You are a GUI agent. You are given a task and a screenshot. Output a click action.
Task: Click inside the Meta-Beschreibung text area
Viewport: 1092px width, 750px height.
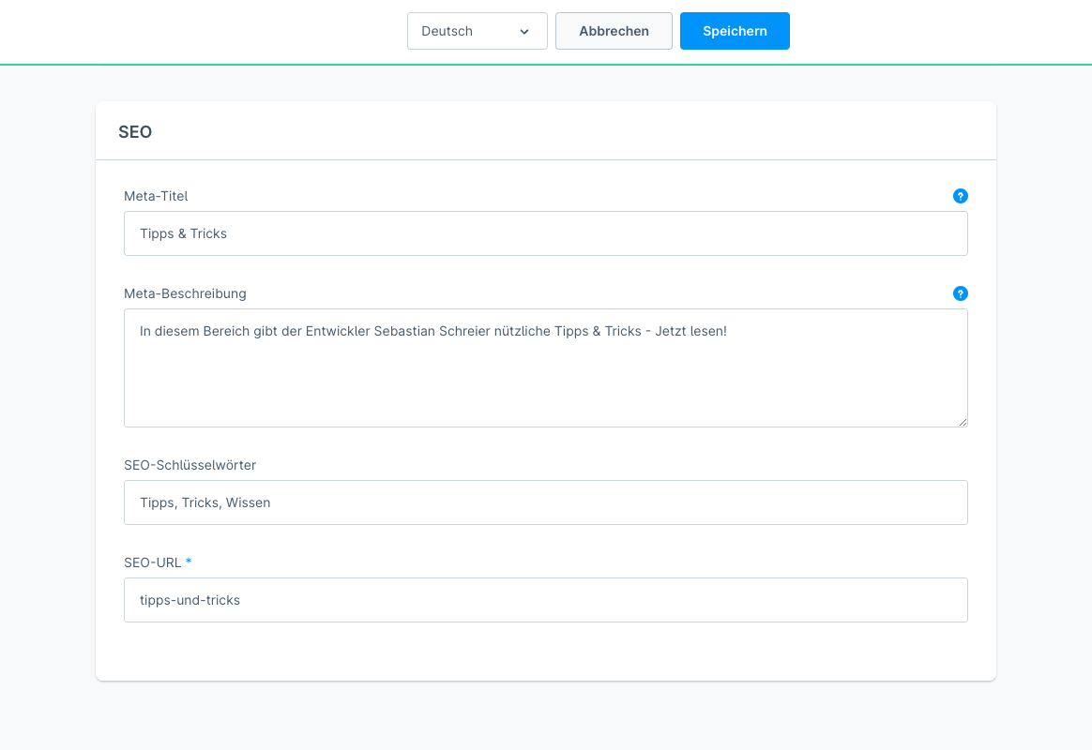pyautogui.click(x=545, y=375)
